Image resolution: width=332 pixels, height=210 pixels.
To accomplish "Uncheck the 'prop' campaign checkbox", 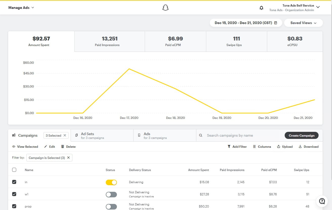I will tap(14, 206).
